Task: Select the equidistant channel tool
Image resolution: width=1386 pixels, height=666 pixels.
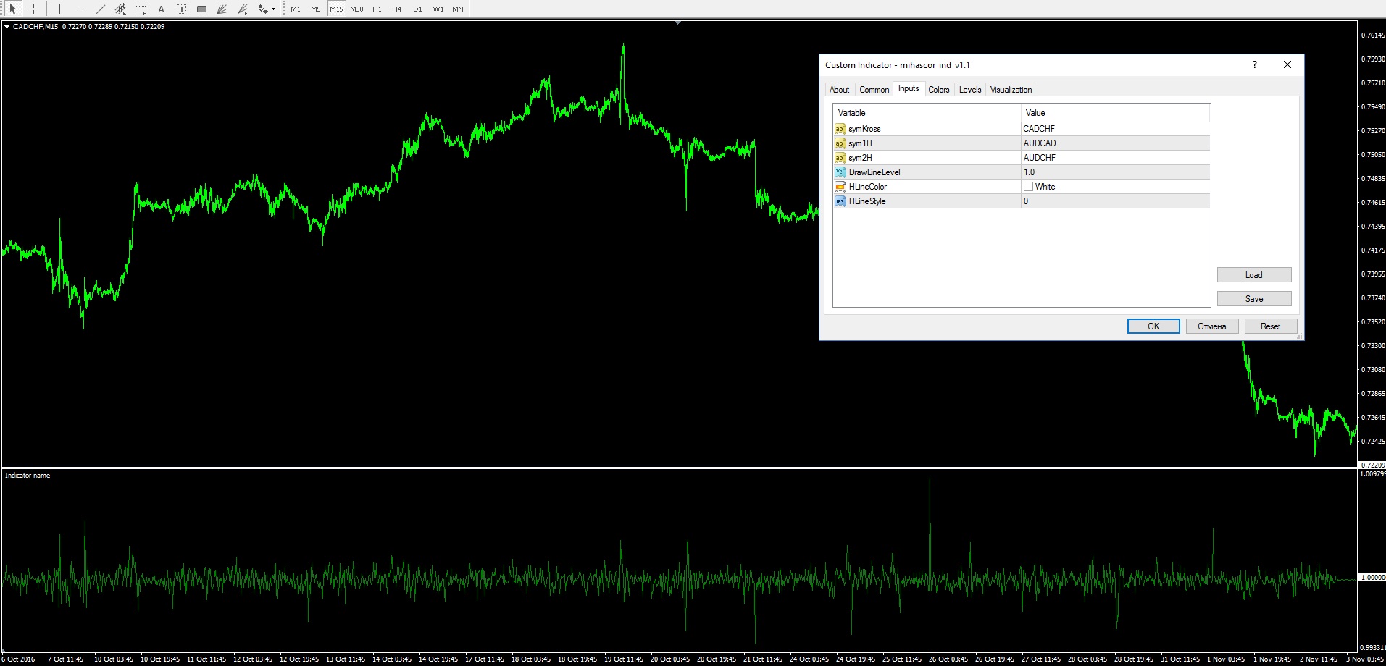Action: pos(120,9)
